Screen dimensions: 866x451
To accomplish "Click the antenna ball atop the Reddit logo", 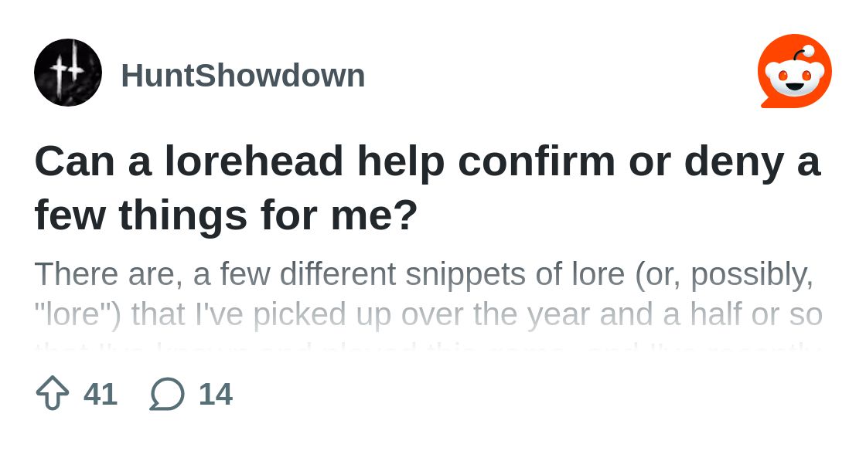I will (809, 51).
